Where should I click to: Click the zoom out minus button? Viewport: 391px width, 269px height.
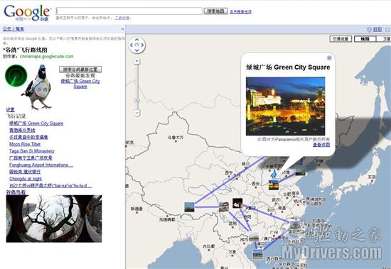137,113
